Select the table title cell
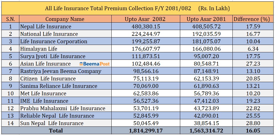 (x=137, y=8)
